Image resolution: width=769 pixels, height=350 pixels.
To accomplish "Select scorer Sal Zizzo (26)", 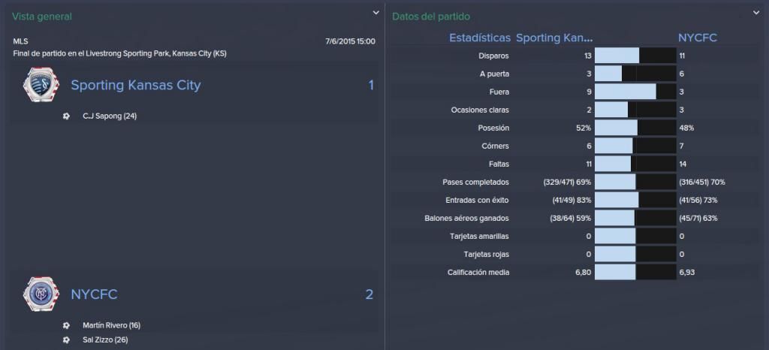I will (x=105, y=339).
